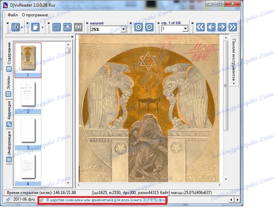The height and width of the screenshot is (209, 278).
Task: Click horizontal scroll left arrow under document
Action: click(x=79, y=185)
